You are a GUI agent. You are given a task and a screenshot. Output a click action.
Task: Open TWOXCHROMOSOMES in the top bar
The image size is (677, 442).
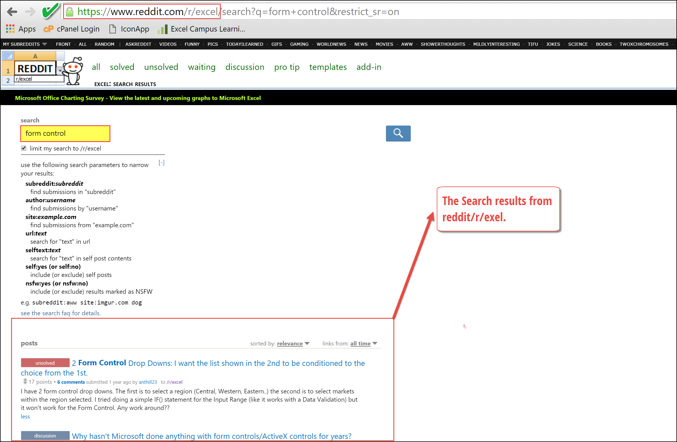click(644, 44)
